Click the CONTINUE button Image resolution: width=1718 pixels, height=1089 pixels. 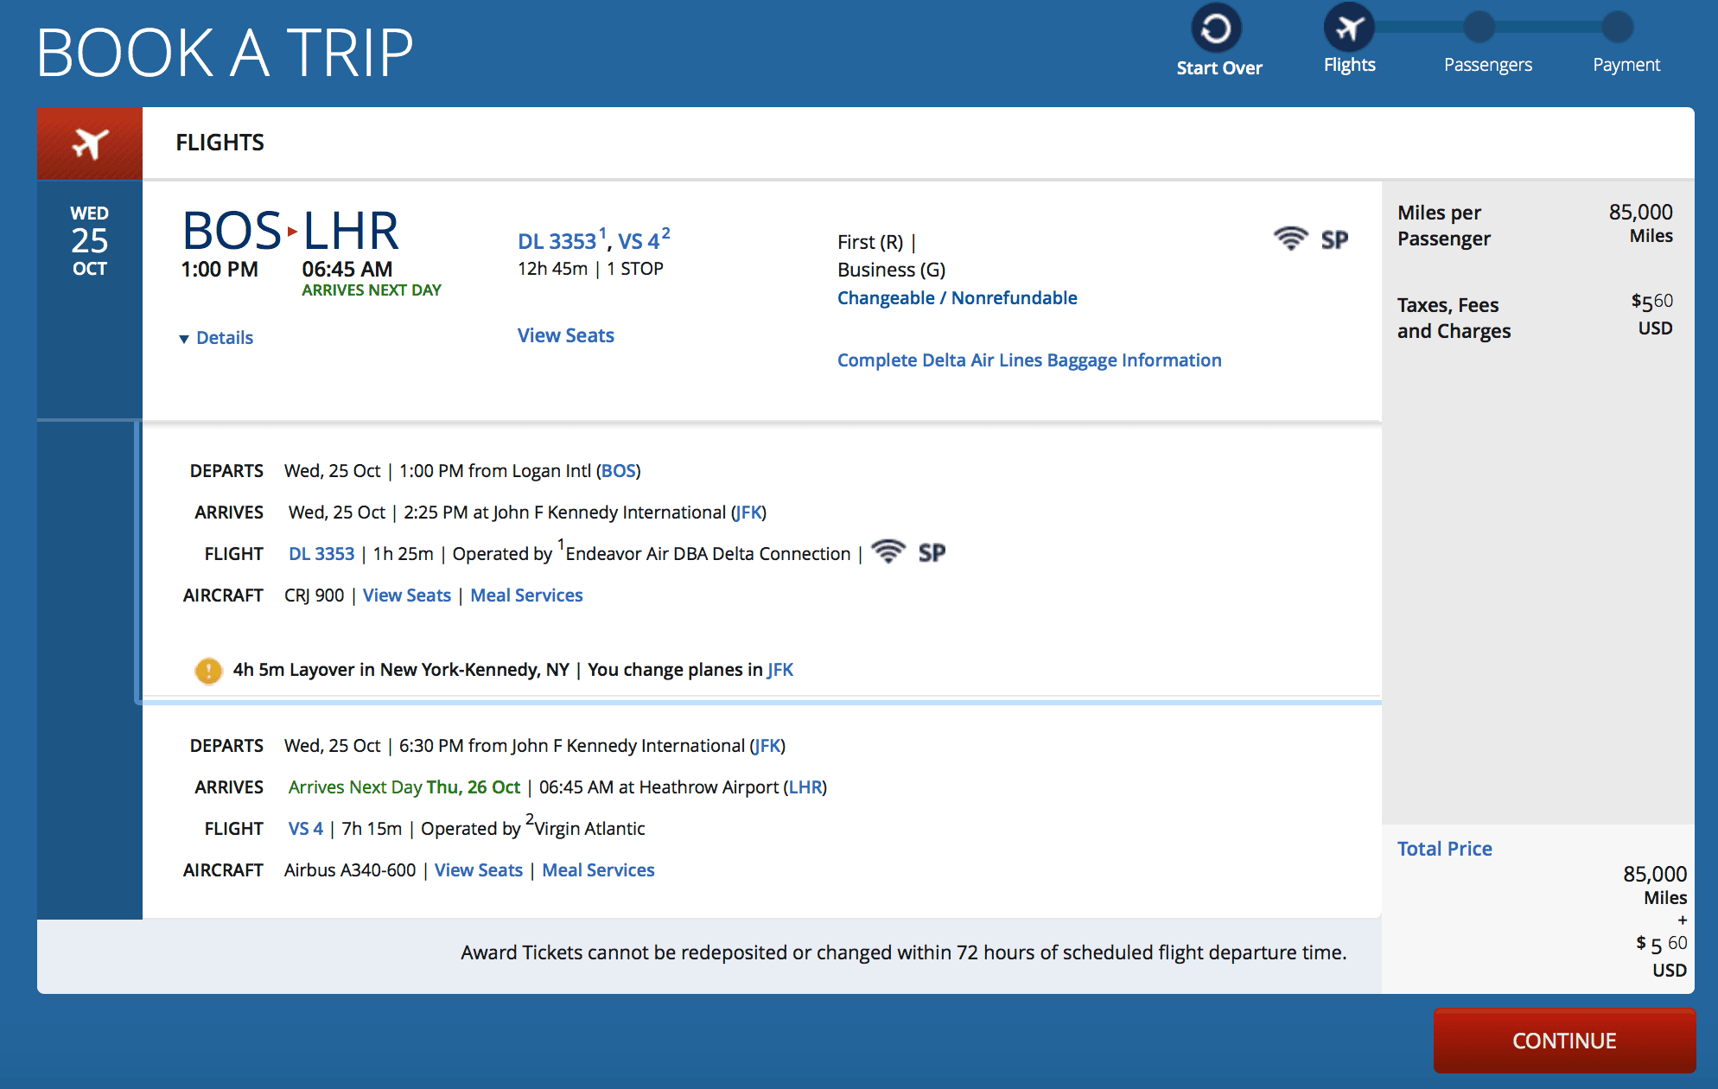click(x=1564, y=1041)
